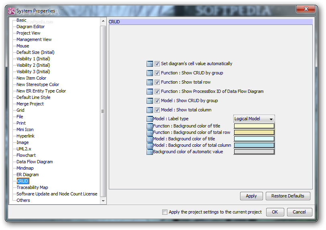This screenshot has width=326, height=230.
Task: Click the grid icon beside 'Function : Background color of total row'
Action: [x=149, y=132]
